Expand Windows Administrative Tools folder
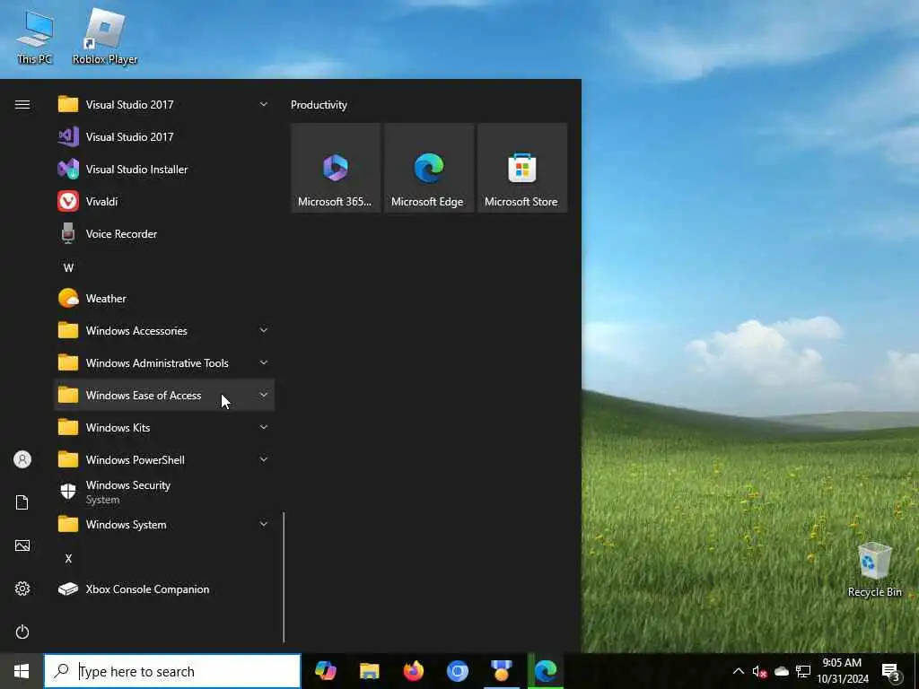919x689 pixels. coord(164,362)
